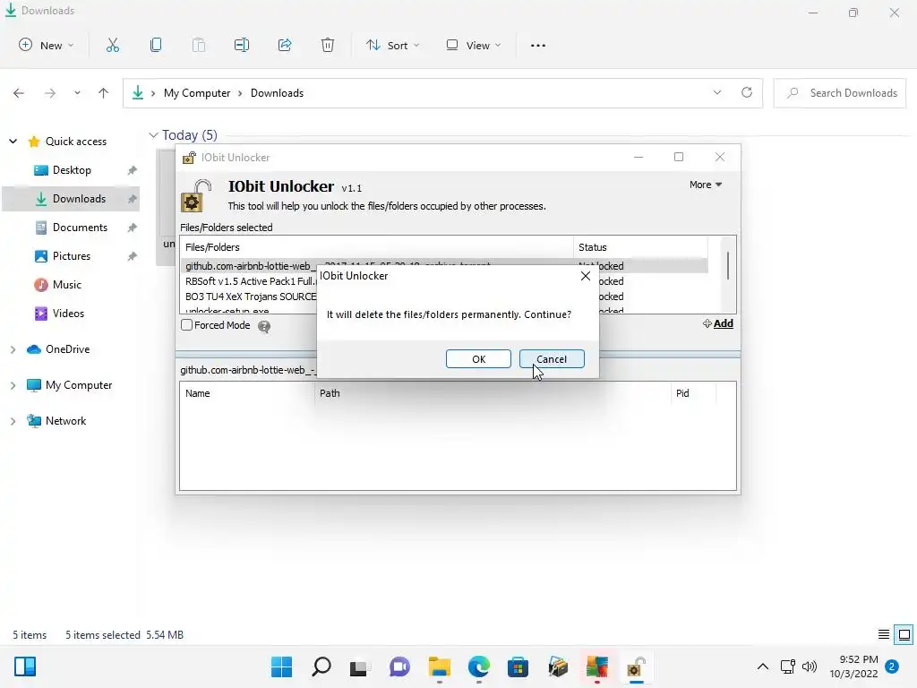Click the Share icon in Explorer toolbar
Screen dimensions: 917x688
(x=285, y=45)
